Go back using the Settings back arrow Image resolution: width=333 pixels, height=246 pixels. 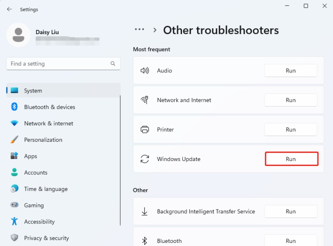click(x=9, y=9)
